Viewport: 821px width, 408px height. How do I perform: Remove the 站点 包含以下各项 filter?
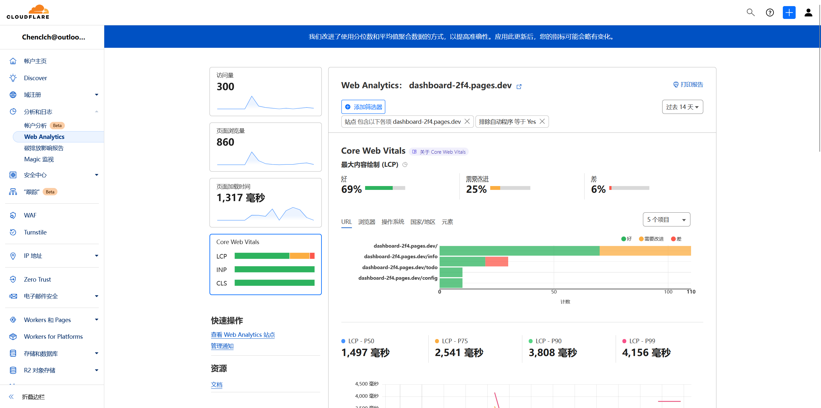tap(467, 122)
